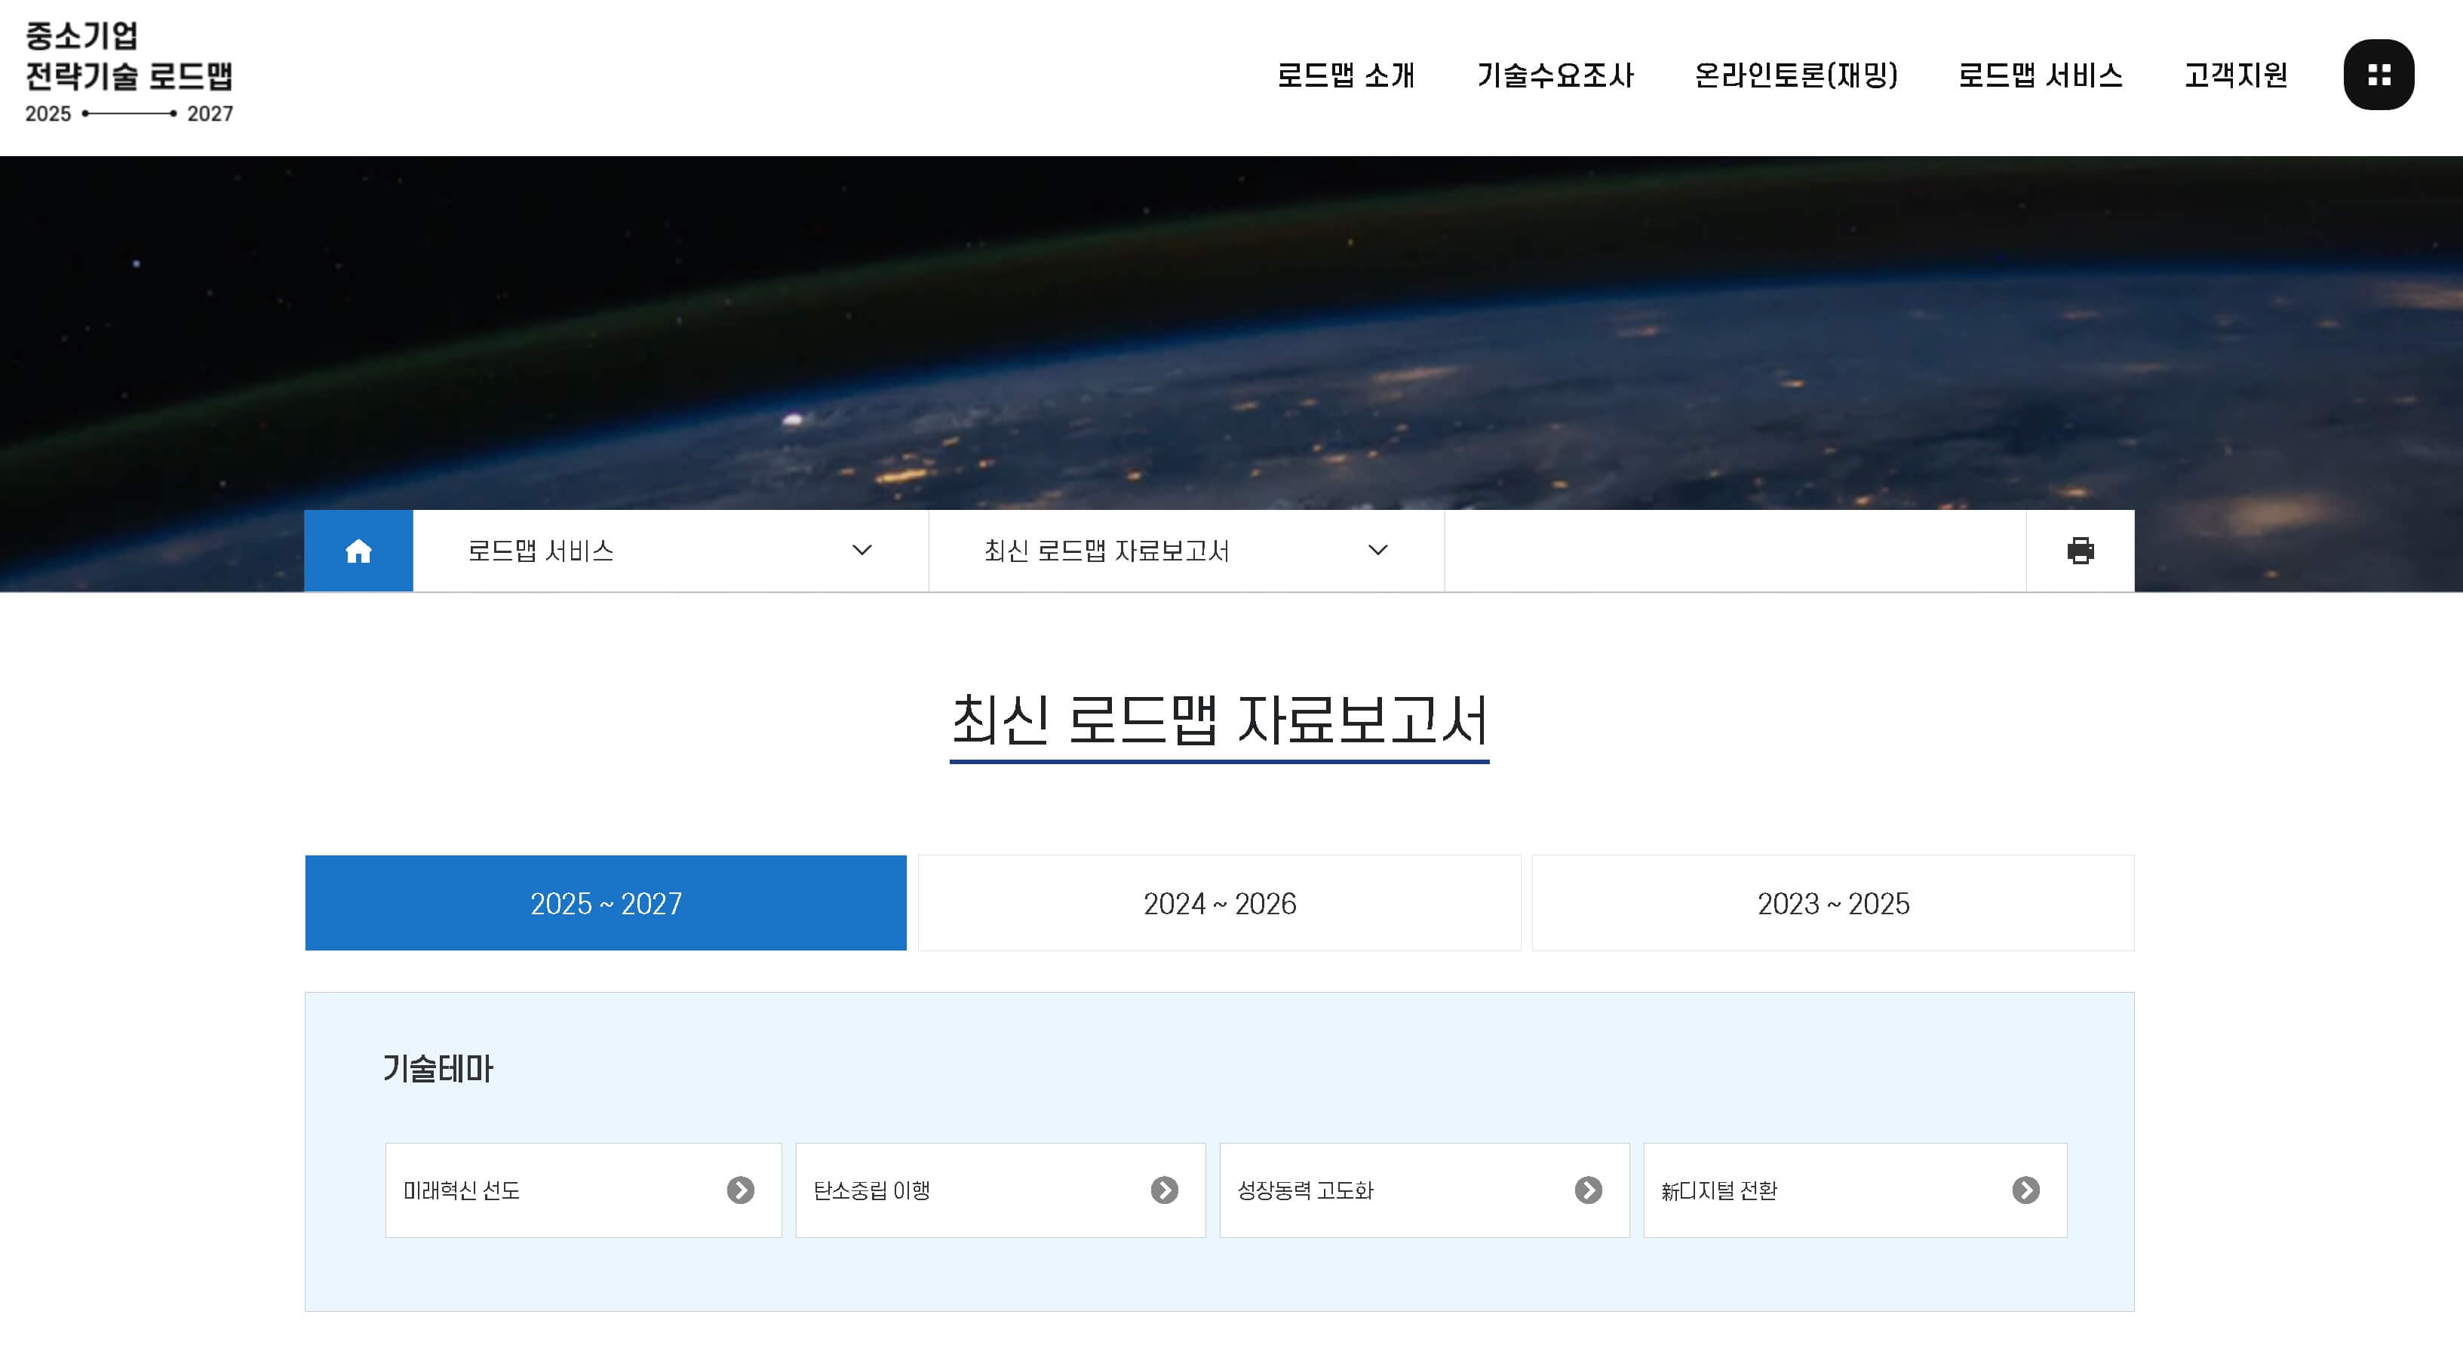The height and width of the screenshot is (1345, 2463).
Task: Click the home icon in breadcrumb bar
Action: pos(358,551)
